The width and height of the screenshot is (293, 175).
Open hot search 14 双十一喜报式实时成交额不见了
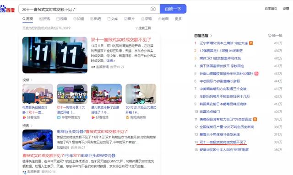pyautogui.click(x=223, y=142)
